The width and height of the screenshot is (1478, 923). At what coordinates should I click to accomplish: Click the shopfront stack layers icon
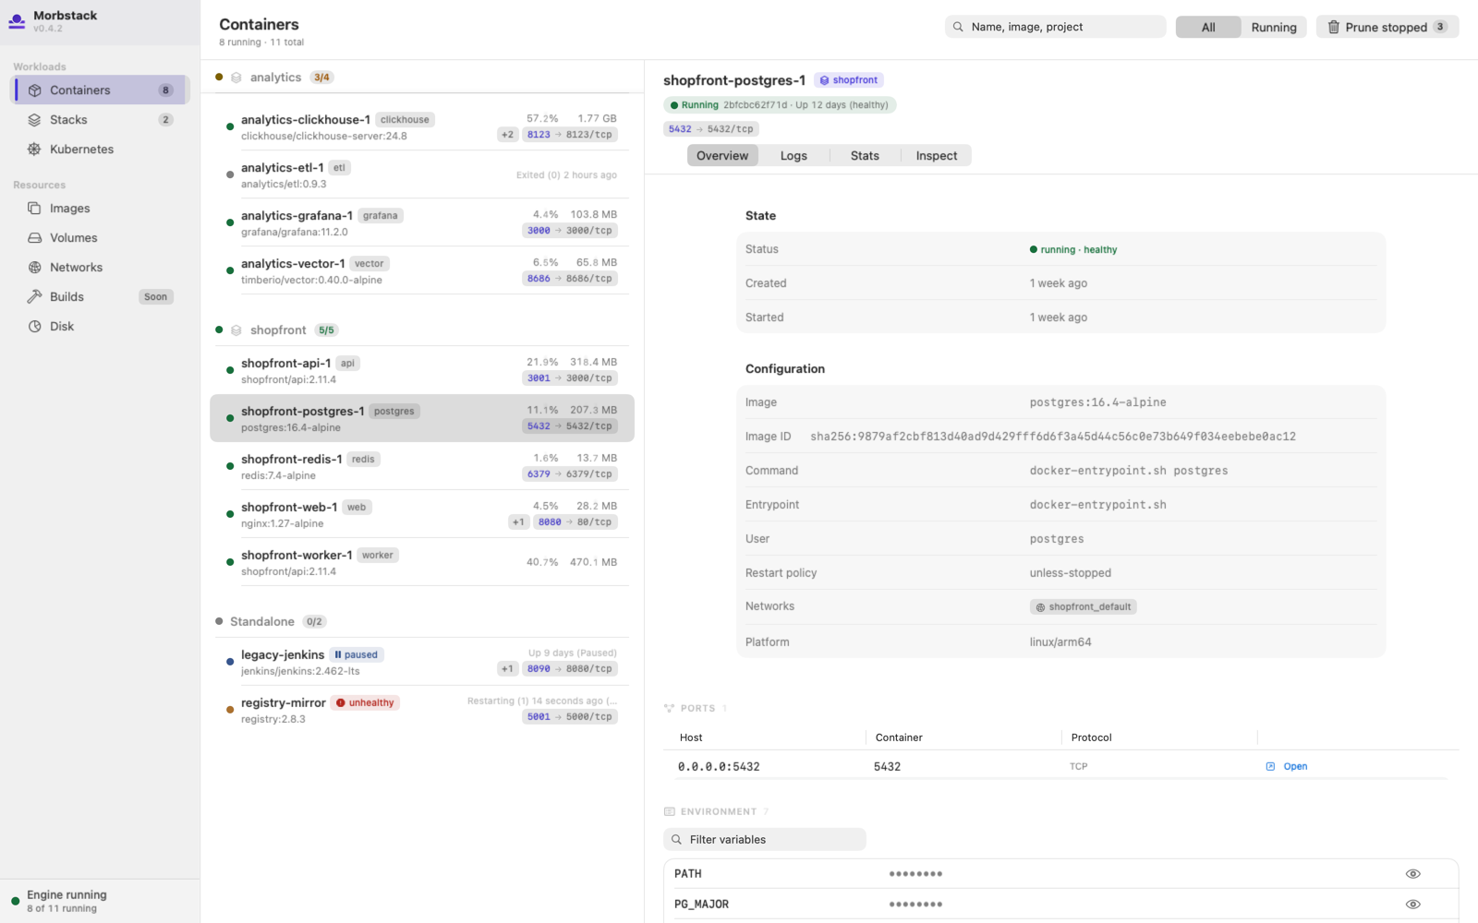236,330
